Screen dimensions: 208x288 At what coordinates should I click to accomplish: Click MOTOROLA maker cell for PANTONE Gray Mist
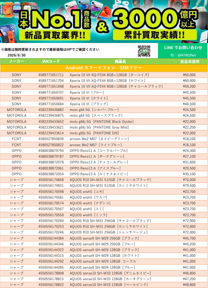17,127
